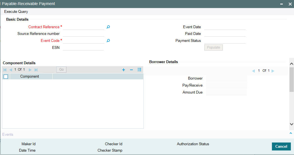Click the Authorization Status label
This screenshot has height=155, width=294.
[193, 144]
